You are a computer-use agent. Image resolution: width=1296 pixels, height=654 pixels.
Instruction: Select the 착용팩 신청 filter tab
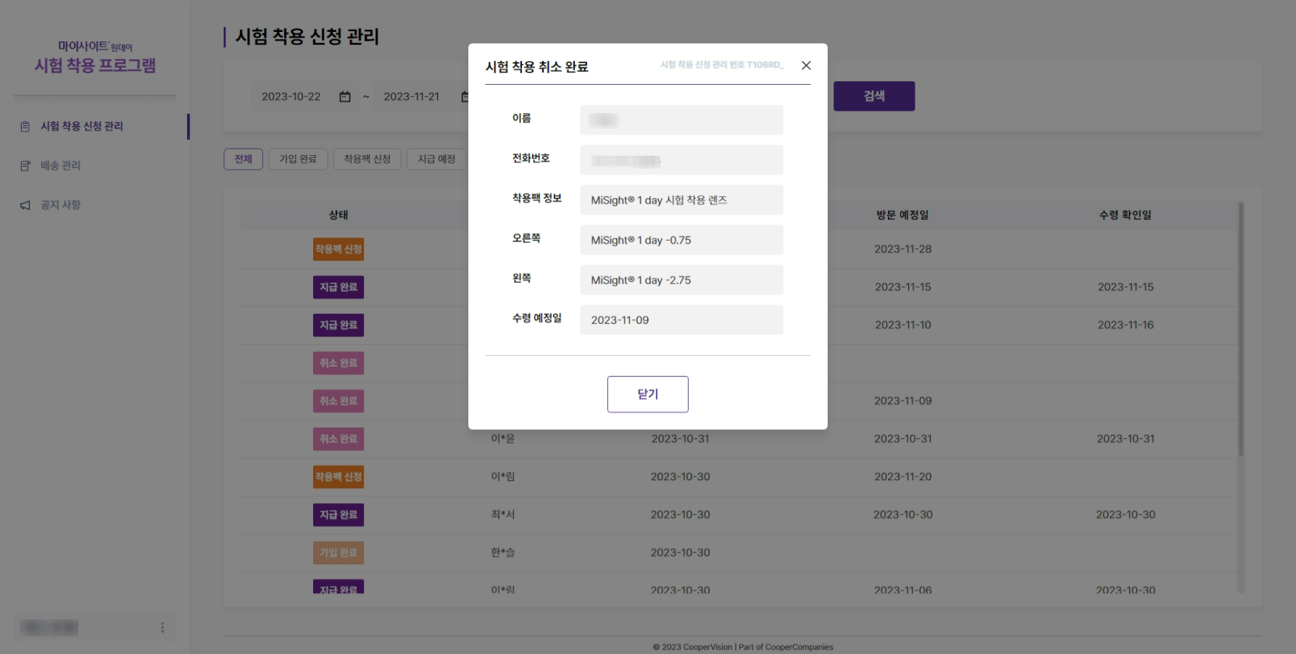click(367, 159)
